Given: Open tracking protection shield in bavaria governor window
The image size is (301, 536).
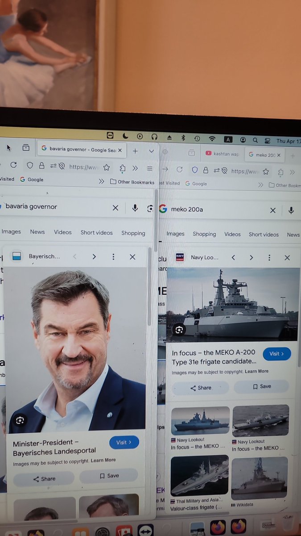Looking at the screenshot, I should tap(30, 165).
